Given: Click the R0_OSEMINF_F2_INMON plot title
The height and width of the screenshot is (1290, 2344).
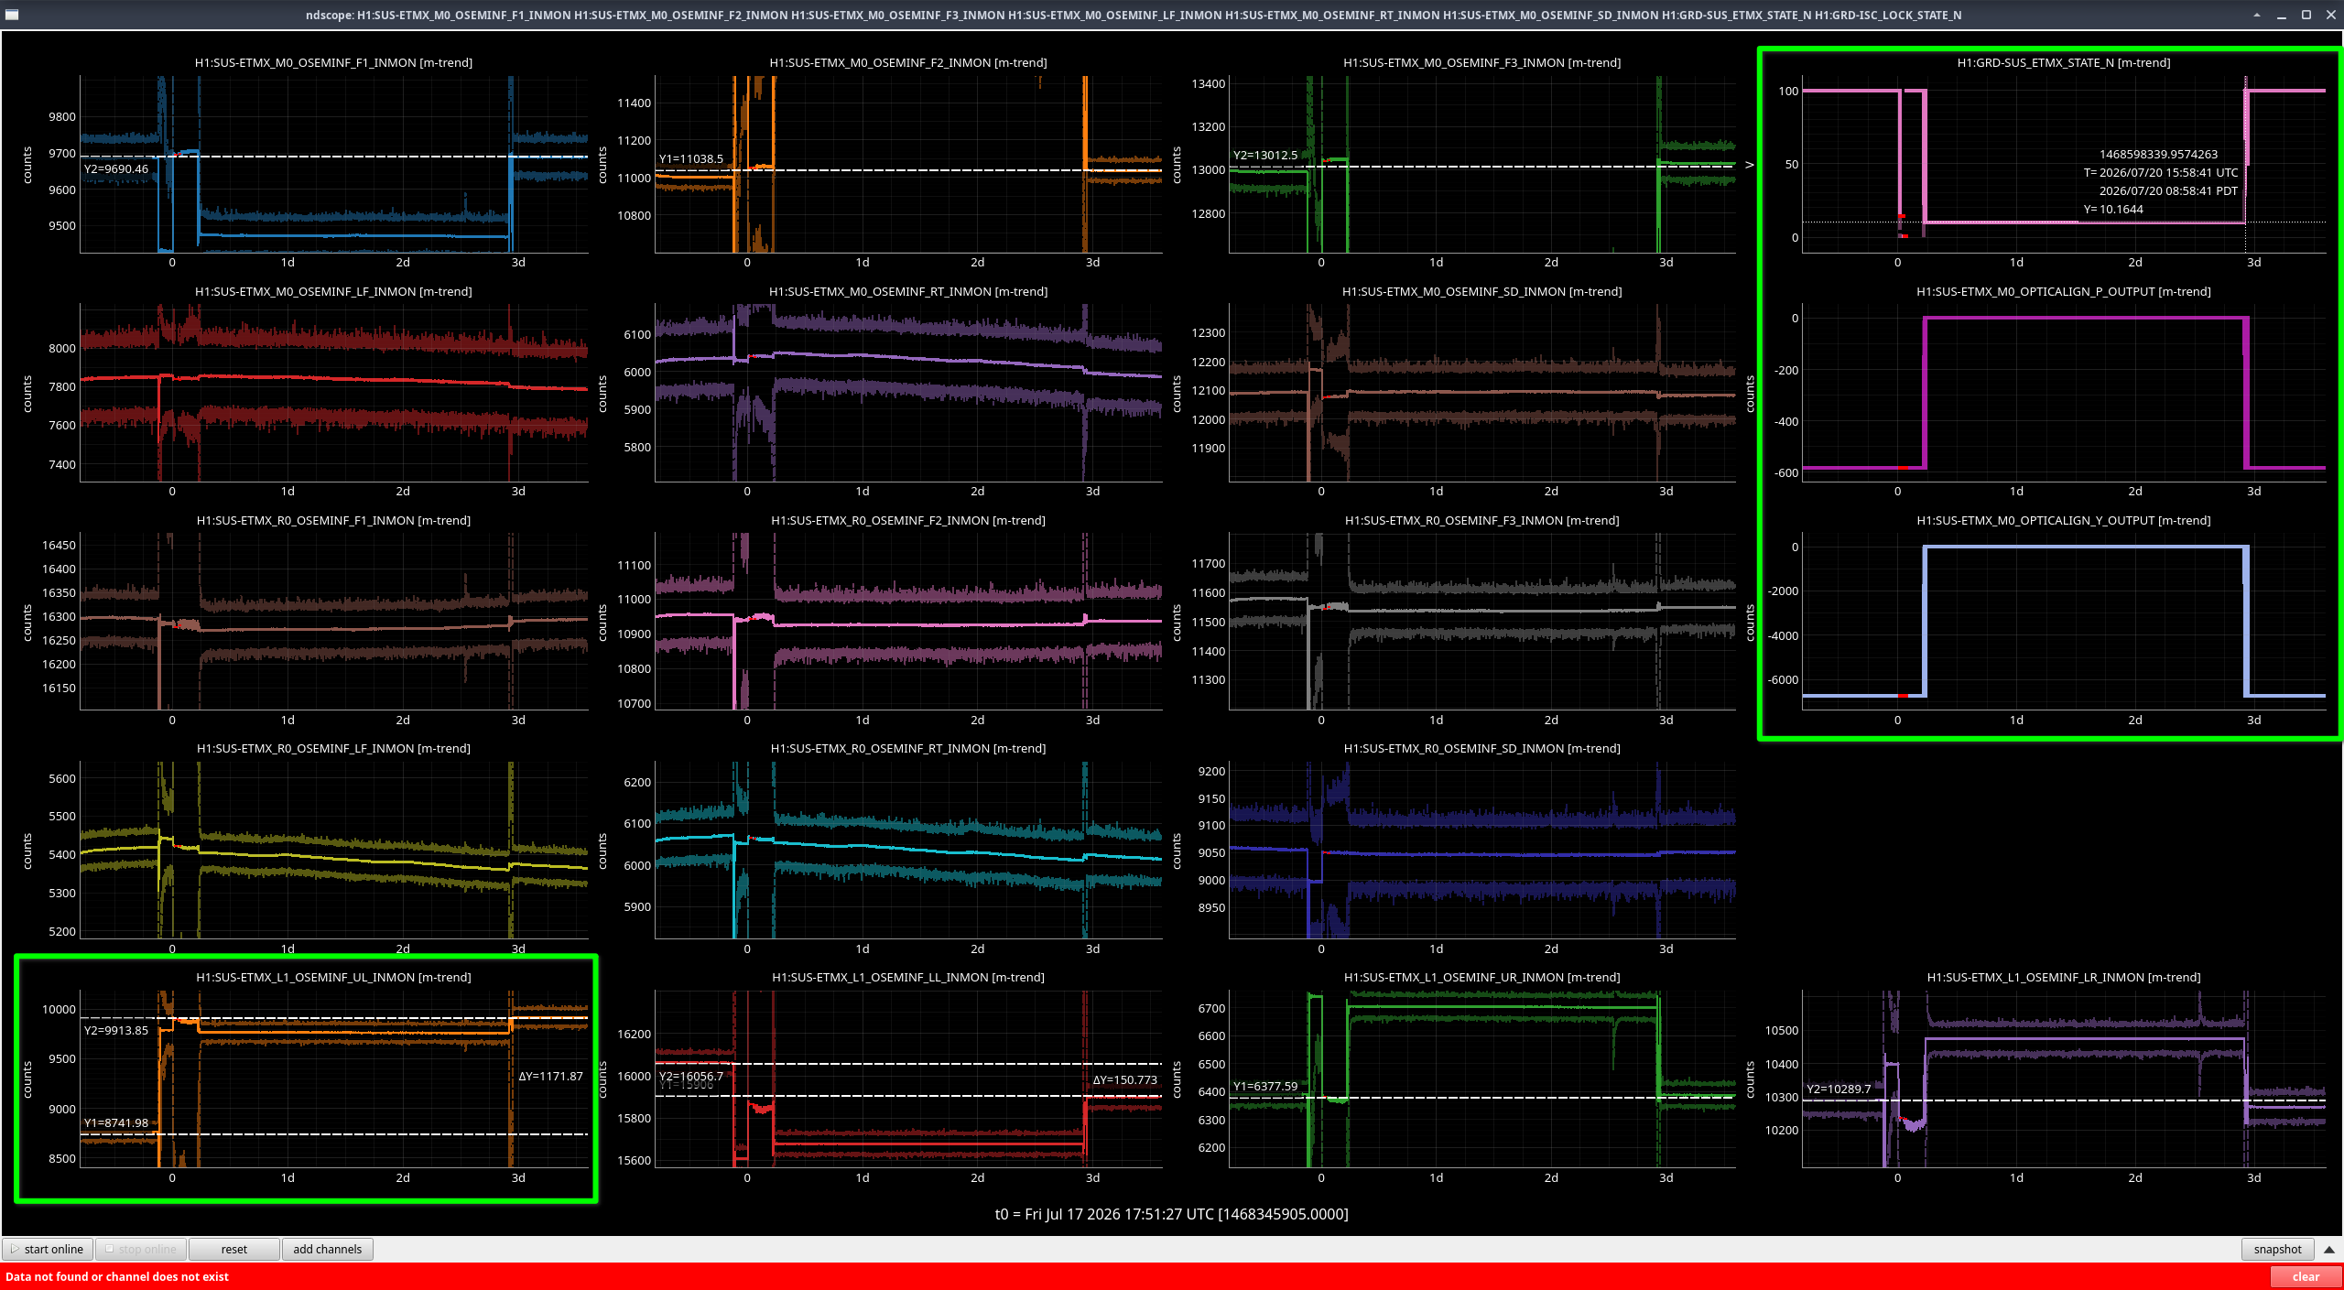Looking at the screenshot, I should [x=907, y=520].
